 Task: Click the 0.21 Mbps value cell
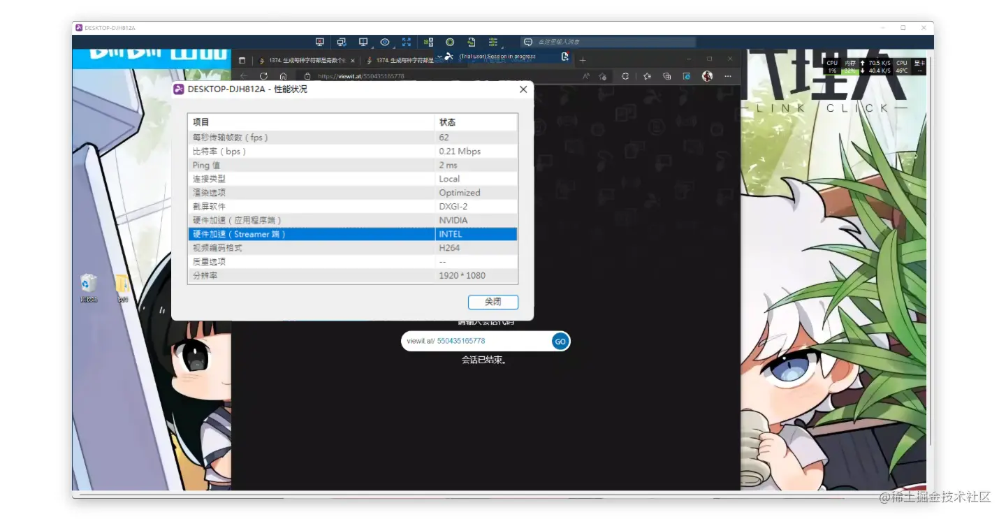click(476, 151)
